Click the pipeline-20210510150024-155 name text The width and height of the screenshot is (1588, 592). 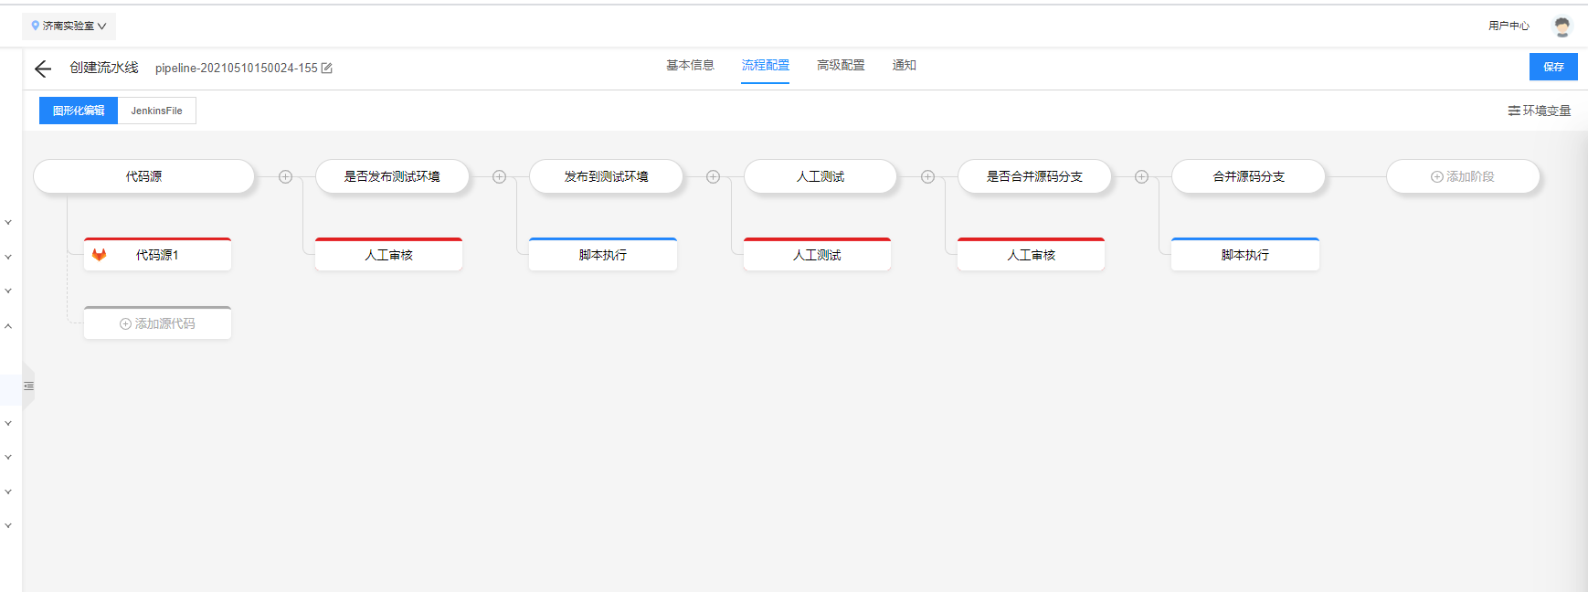(237, 69)
